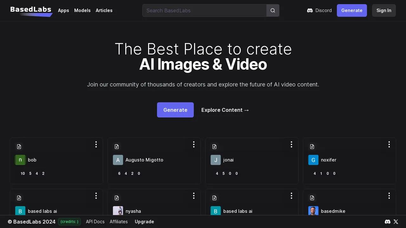This screenshot has width=406, height=228.
Task: Open the three-dot menu on jonai's card
Action: (x=291, y=144)
